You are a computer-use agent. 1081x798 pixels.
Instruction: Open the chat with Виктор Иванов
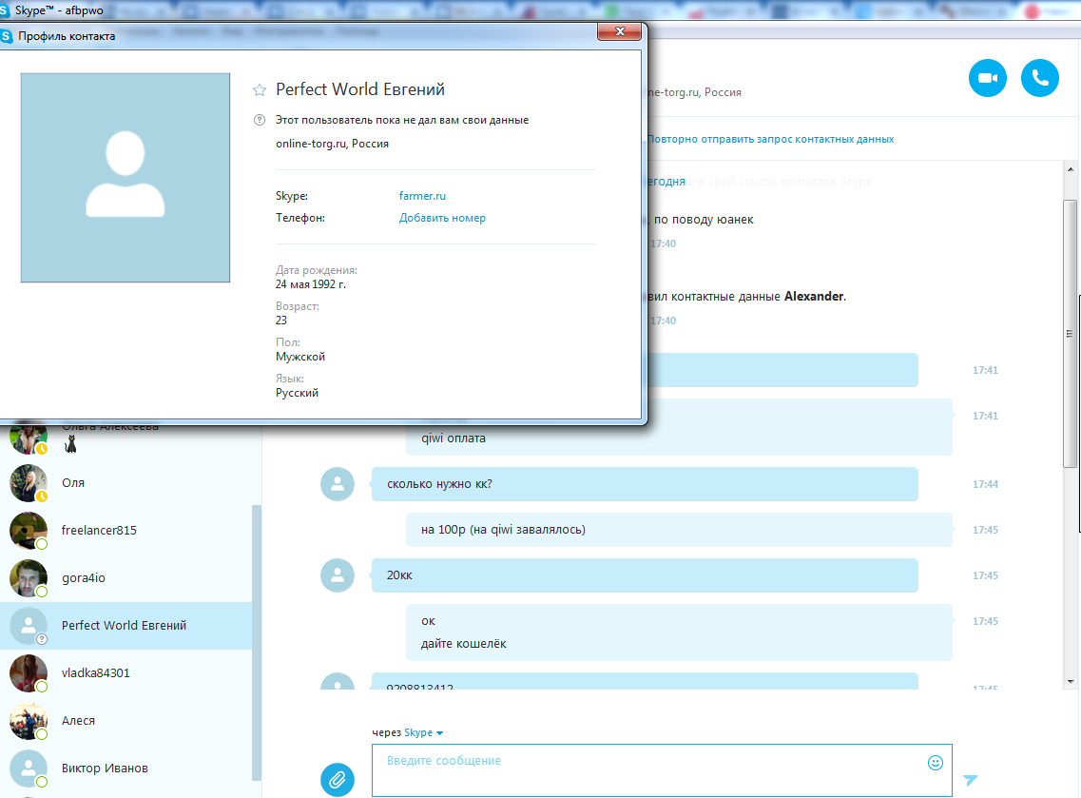pos(126,769)
